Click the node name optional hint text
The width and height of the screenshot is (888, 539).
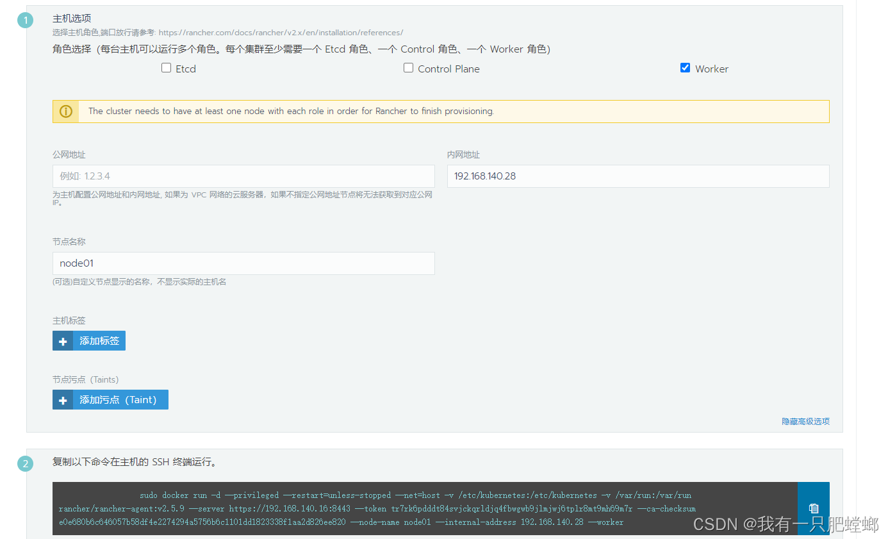tap(139, 282)
